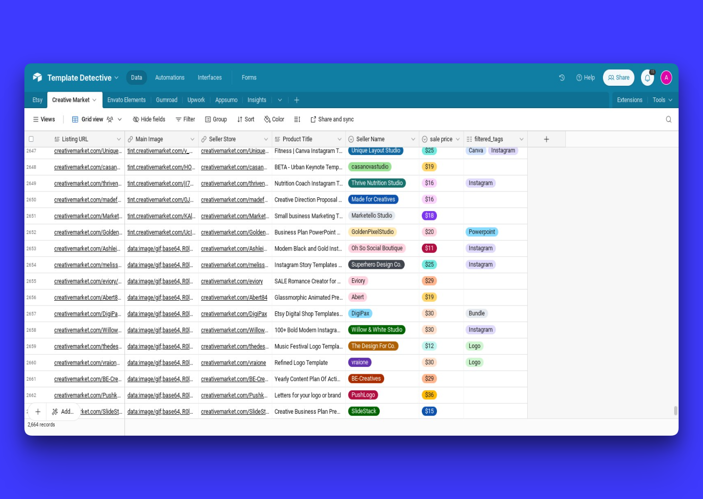Open creativemarket.com/DigiPax store link
Screen dimensions: 703x499
[234, 314]
